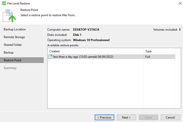Click the restore point clock icon in list
The height and width of the screenshot is (122, 183).
click(50, 57)
